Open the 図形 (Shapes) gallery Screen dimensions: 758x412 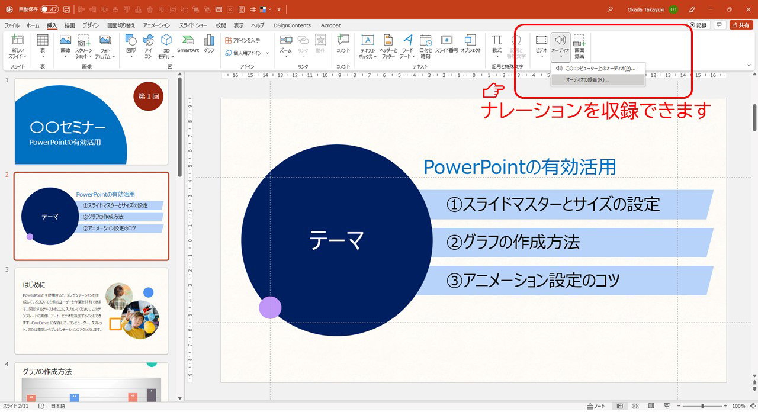click(131, 46)
